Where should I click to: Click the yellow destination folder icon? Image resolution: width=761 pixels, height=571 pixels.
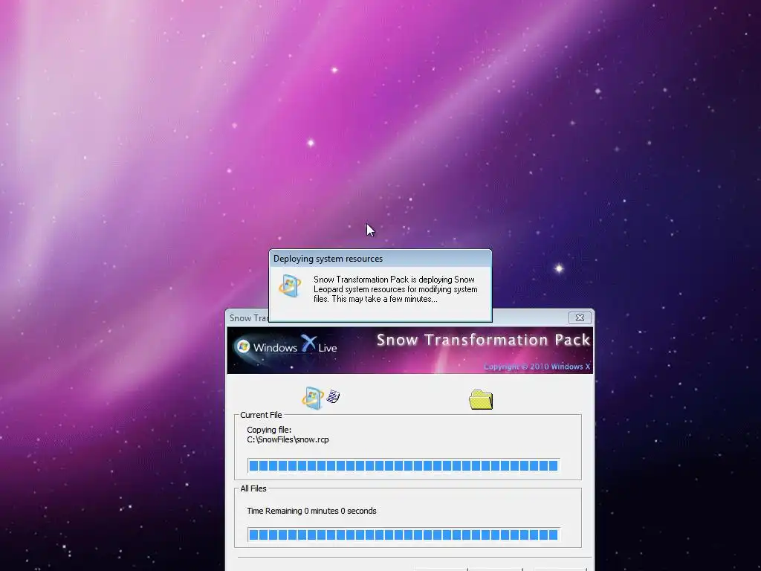(481, 399)
